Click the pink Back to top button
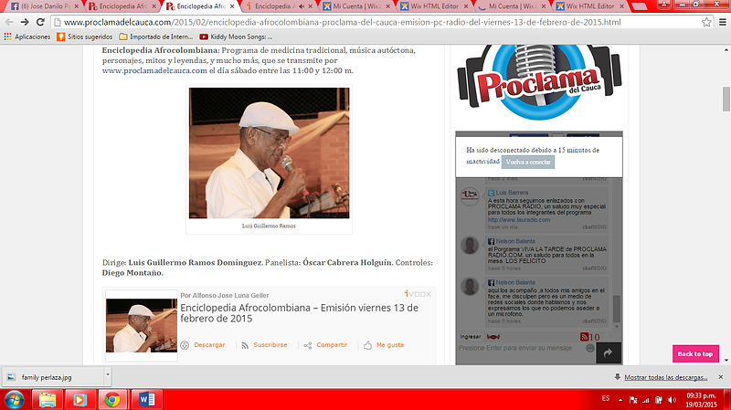The height and width of the screenshot is (410, 731). [695, 353]
